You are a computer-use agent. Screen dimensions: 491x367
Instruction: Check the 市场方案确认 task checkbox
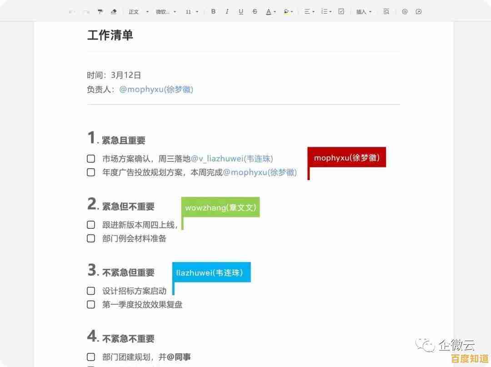click(90, 158)
